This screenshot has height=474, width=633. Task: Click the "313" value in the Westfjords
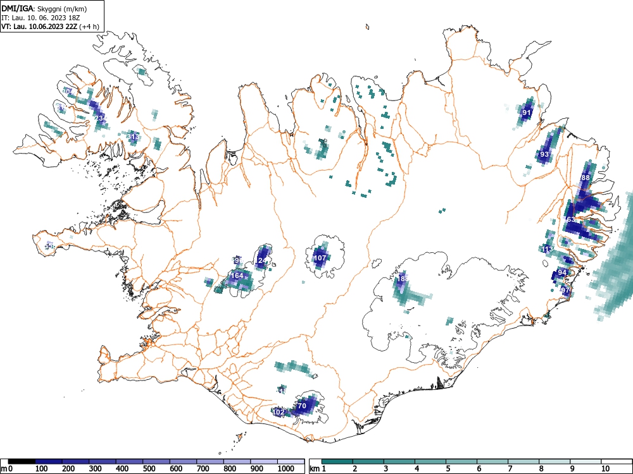(133, 137)
